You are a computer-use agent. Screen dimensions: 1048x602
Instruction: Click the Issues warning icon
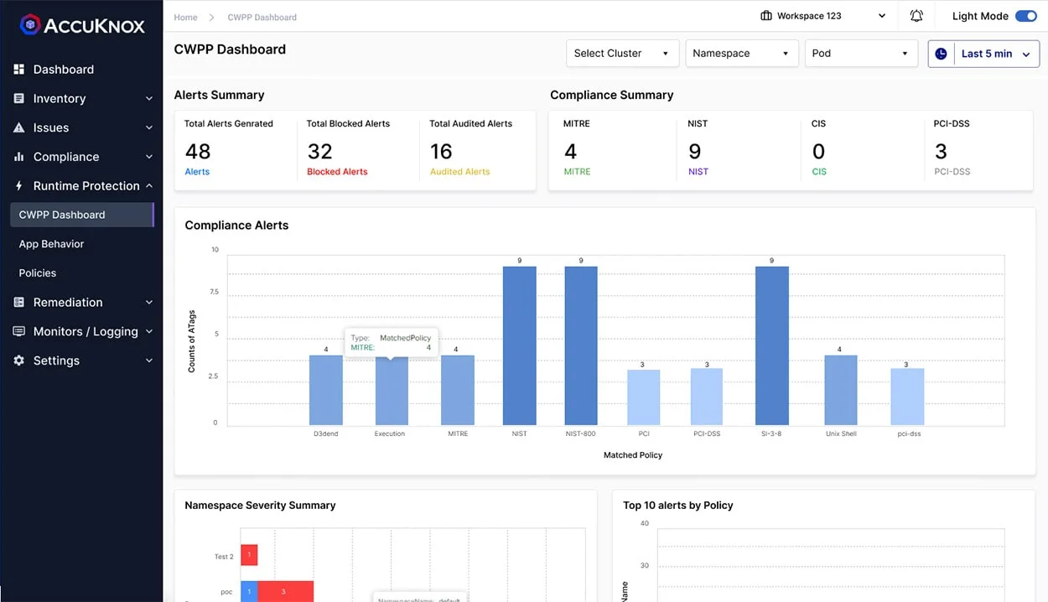click(18, 127)
